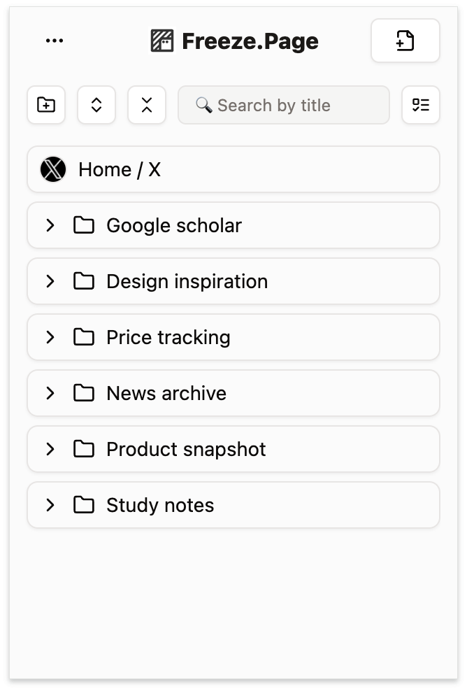Select the Study notes folder label
The height and width of the screenshot is (691, 467).
point(160,505)
